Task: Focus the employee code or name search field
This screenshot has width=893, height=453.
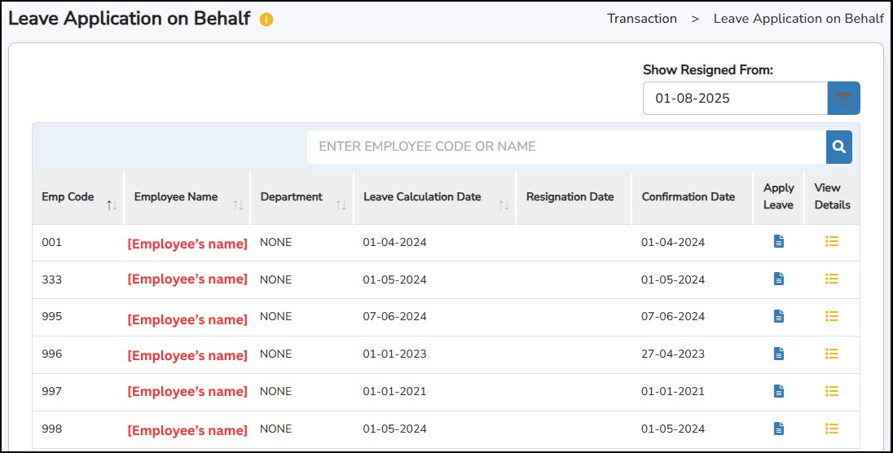Action: pyautogui.click(x=566, y=147)
